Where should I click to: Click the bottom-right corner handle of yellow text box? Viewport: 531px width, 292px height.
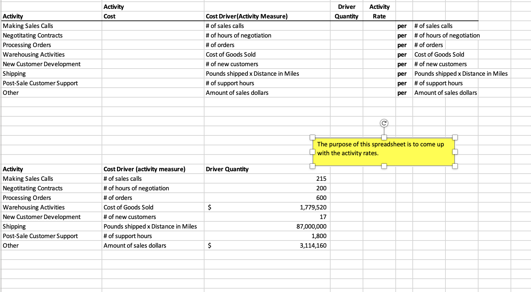click(455, 166)
